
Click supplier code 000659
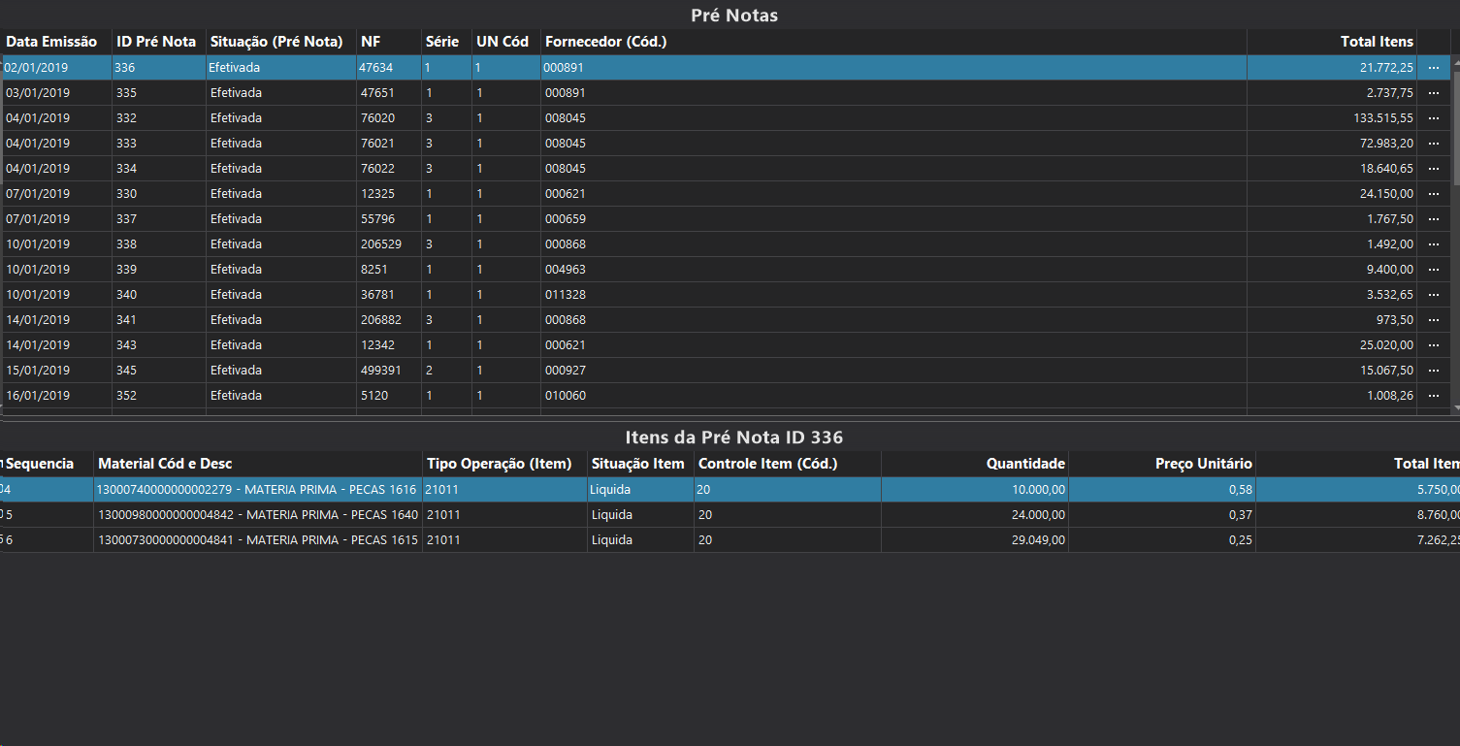566,219
